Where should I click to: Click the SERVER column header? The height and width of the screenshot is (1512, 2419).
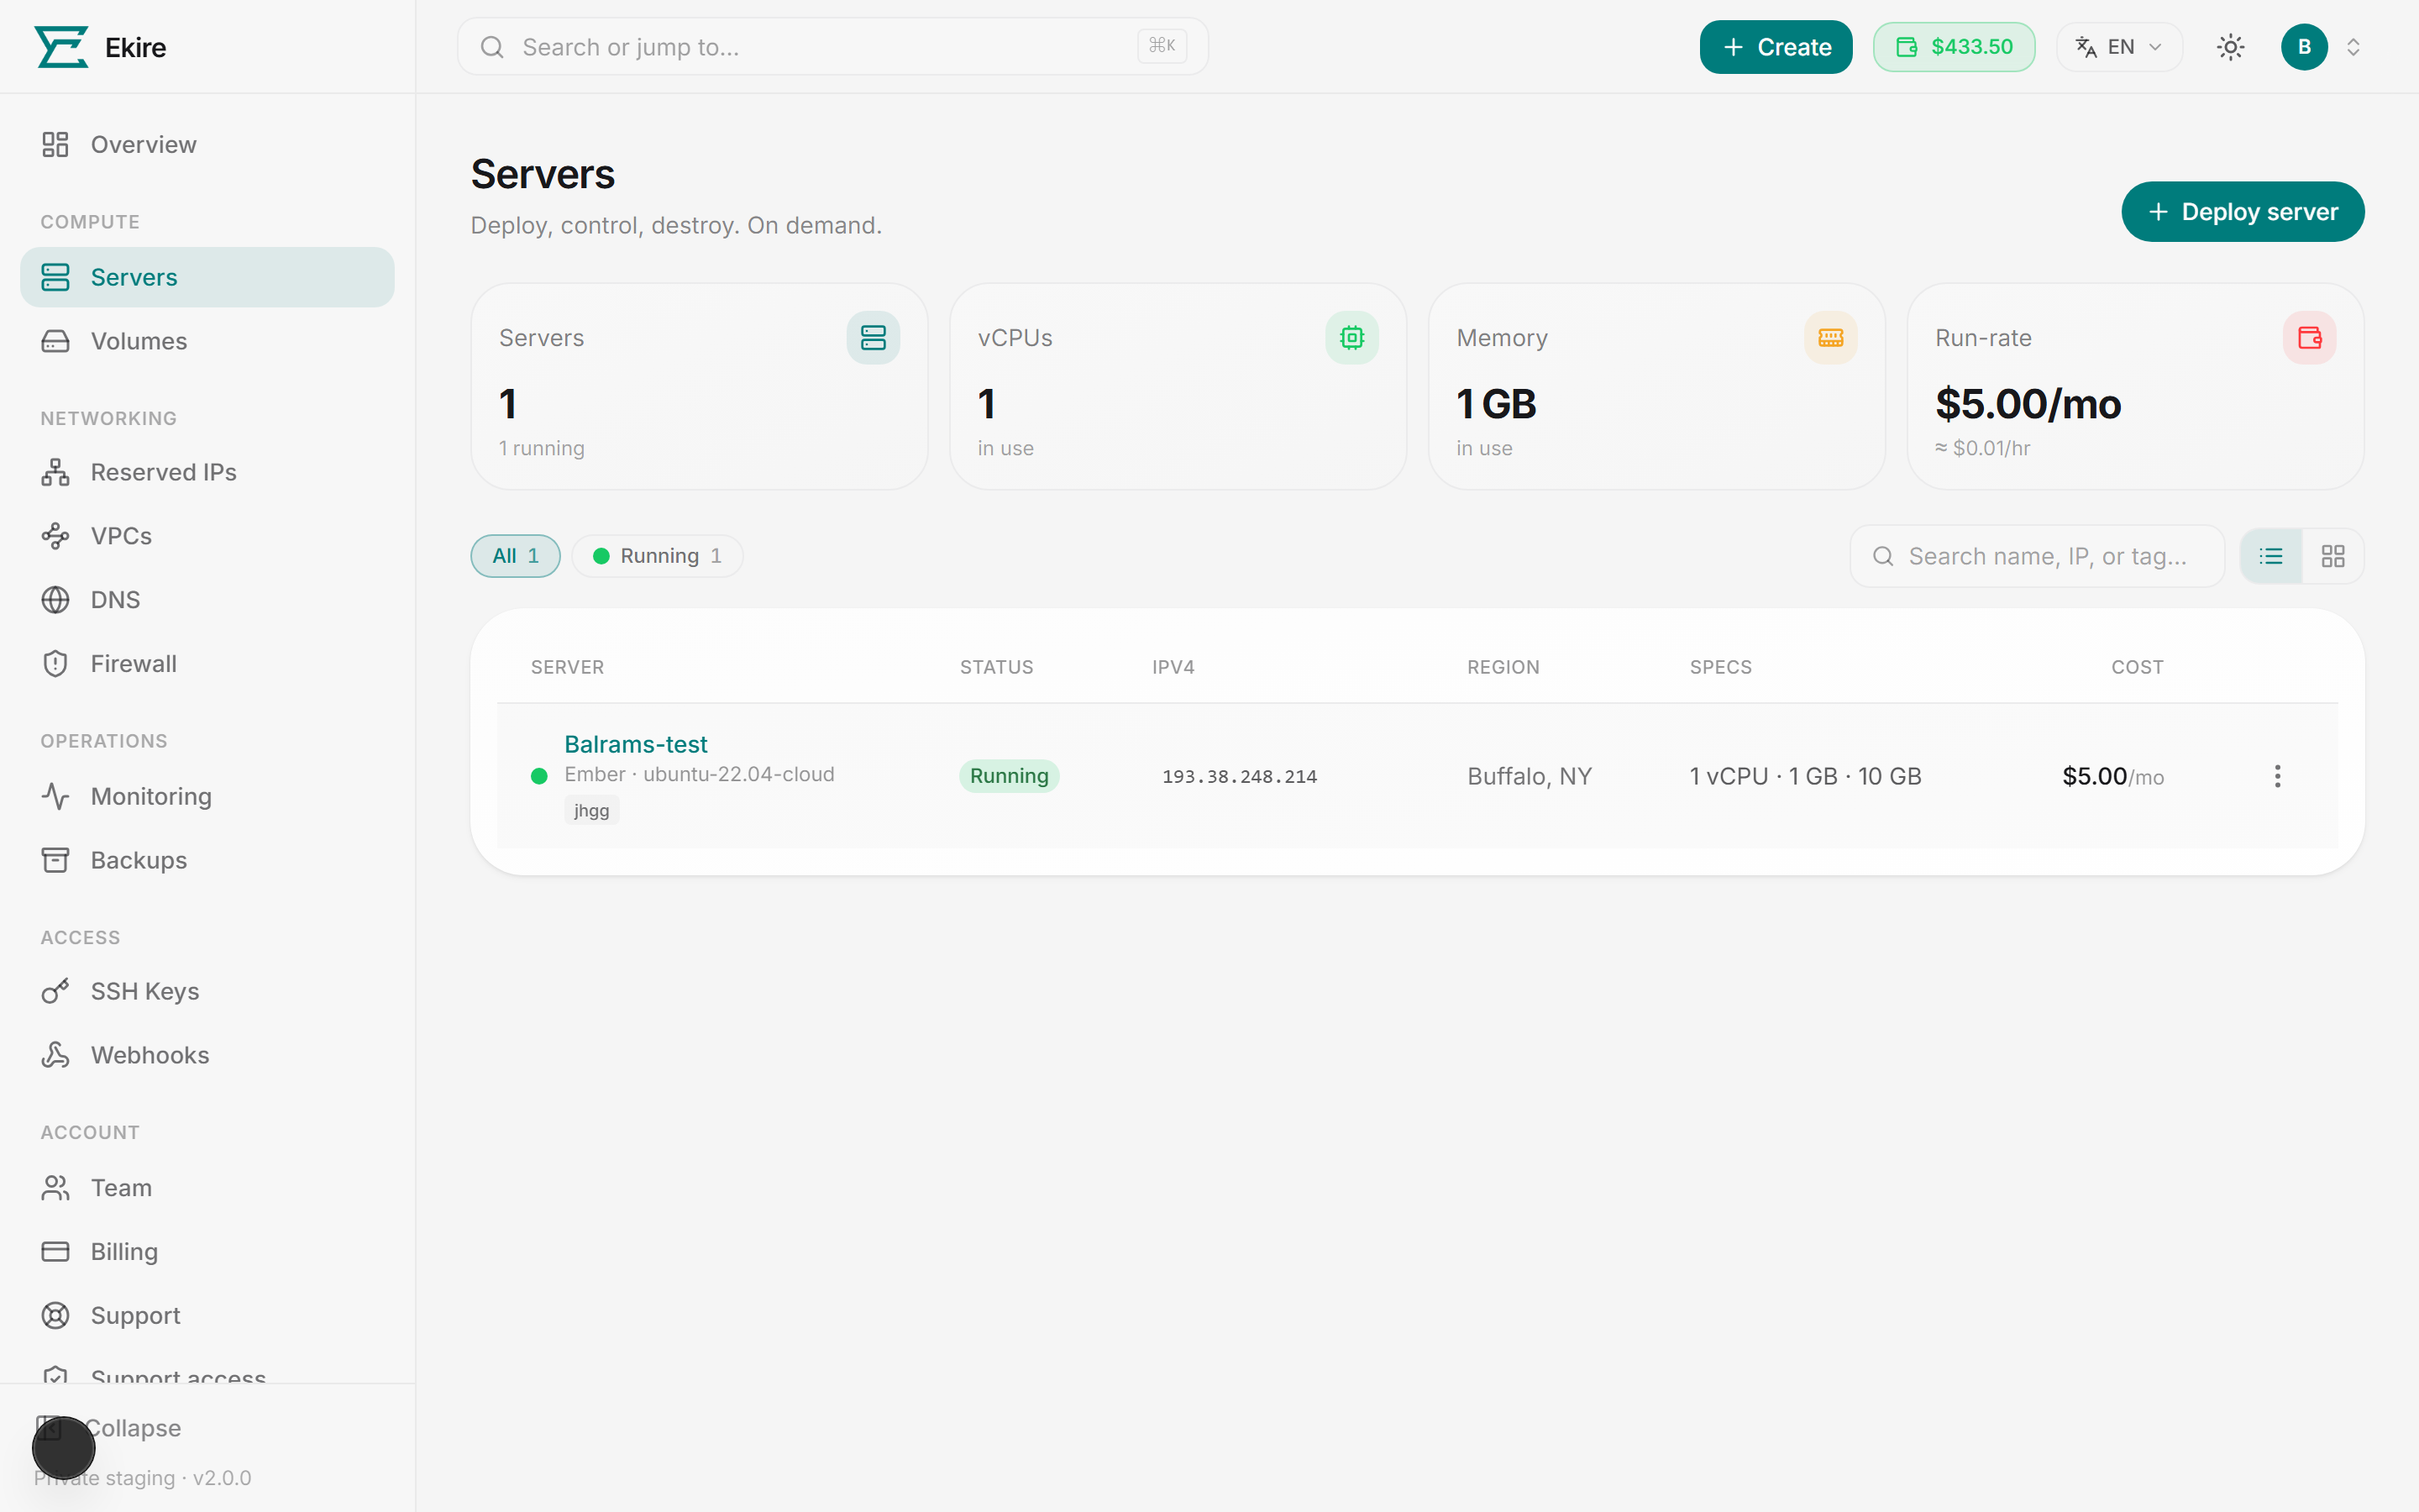tap(567, 667)
